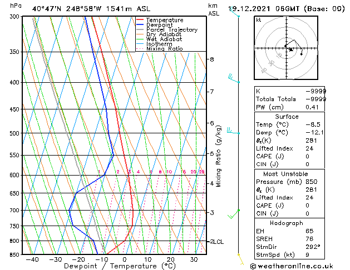Click the yellow wind barb at 850 hPa
Screen dimensions: 350x270
click(241, 259)
